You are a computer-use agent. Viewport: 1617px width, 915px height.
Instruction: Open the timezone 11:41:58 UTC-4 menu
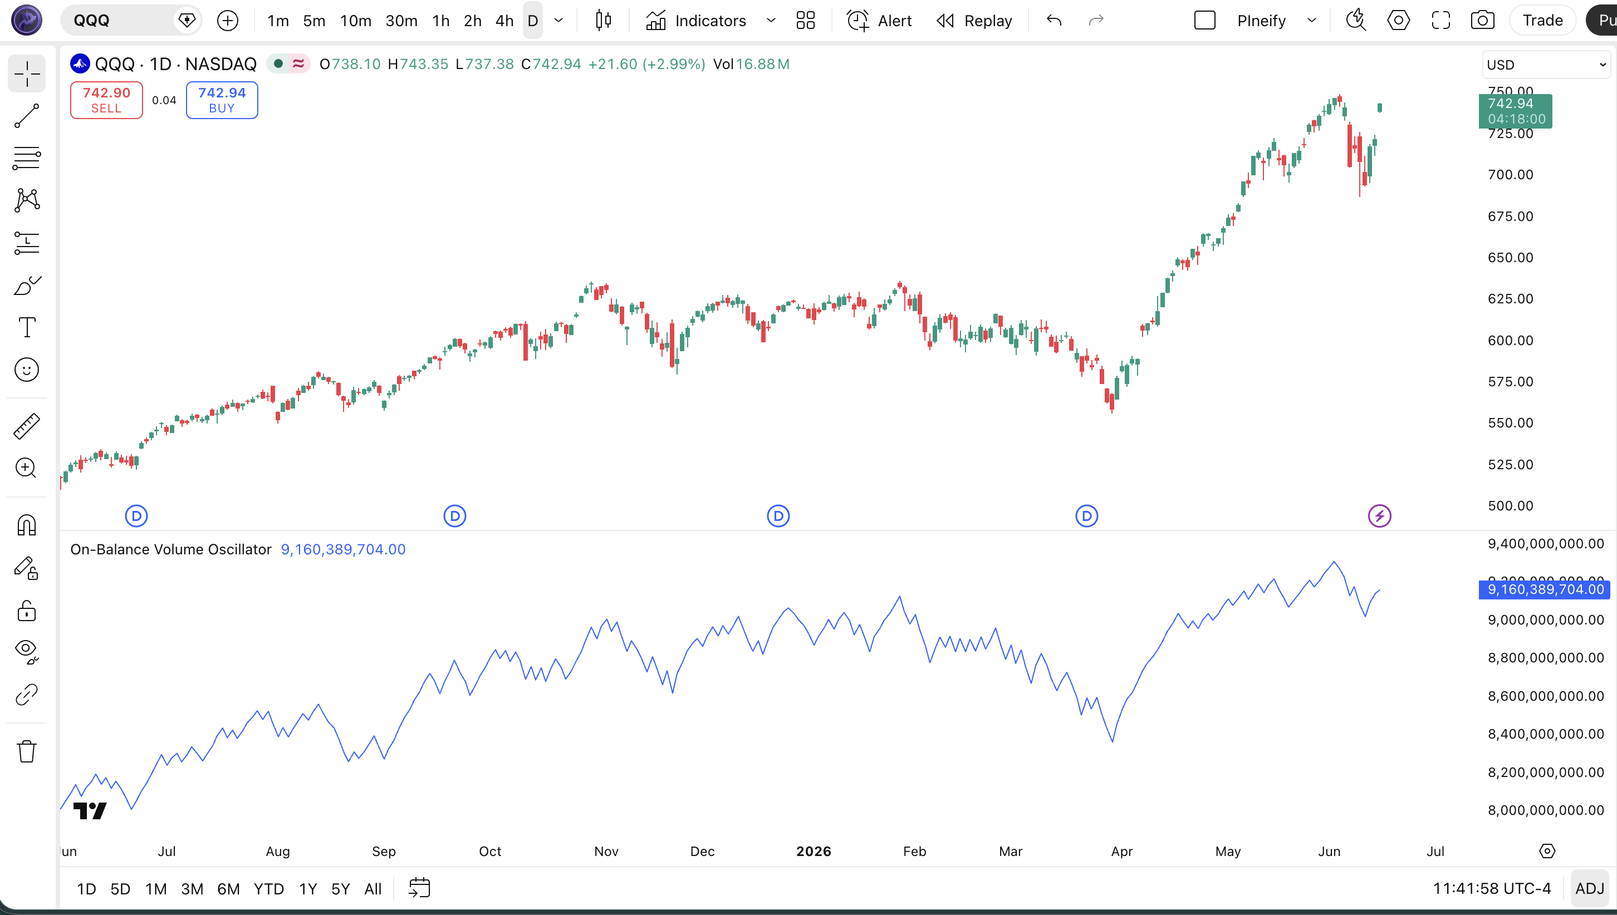pos(1491,889)
